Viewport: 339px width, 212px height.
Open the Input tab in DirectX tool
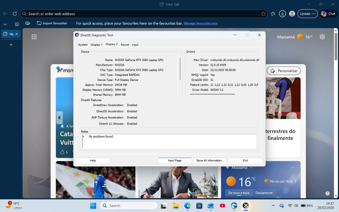click(135, 44)
